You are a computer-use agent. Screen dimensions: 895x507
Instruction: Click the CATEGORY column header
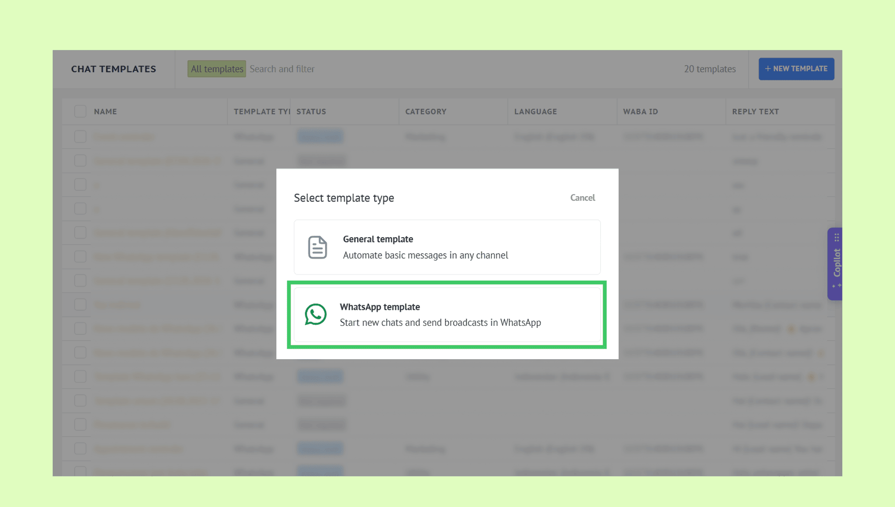(426, 111)
